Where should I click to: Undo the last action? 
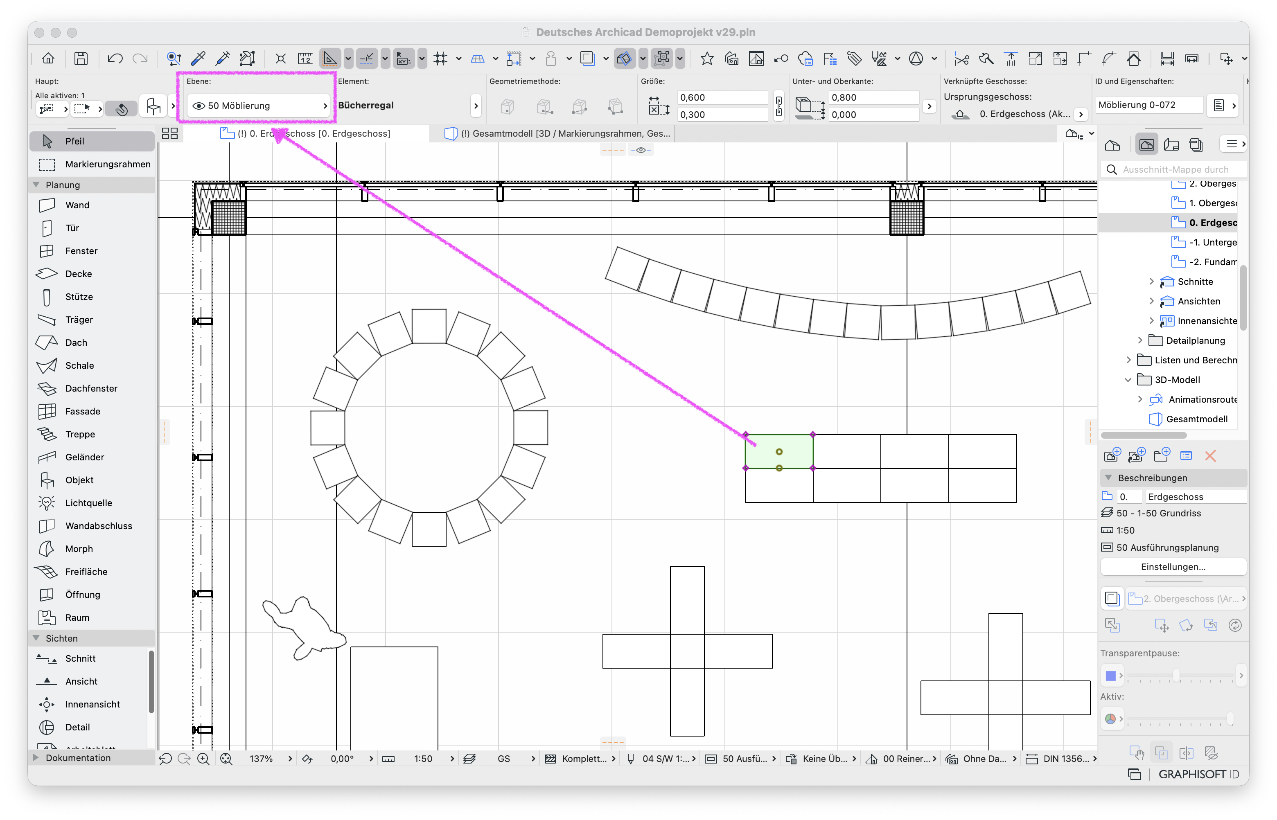(115, 59)
